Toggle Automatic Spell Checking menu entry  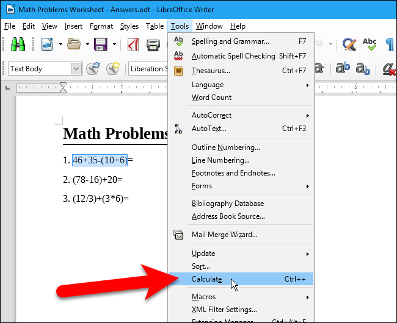[x=241, y=56]
